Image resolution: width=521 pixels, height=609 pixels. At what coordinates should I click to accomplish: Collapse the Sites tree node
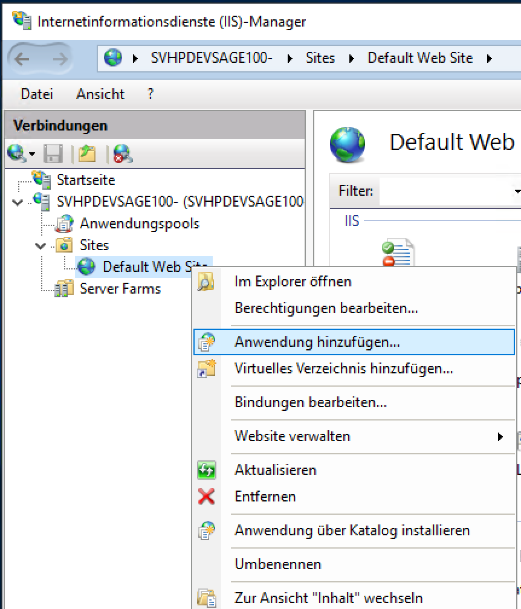click(x=40, y=246)
